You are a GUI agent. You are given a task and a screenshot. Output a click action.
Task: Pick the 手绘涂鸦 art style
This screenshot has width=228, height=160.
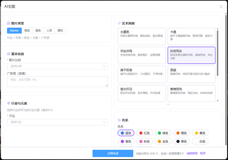tap(142, 55)
